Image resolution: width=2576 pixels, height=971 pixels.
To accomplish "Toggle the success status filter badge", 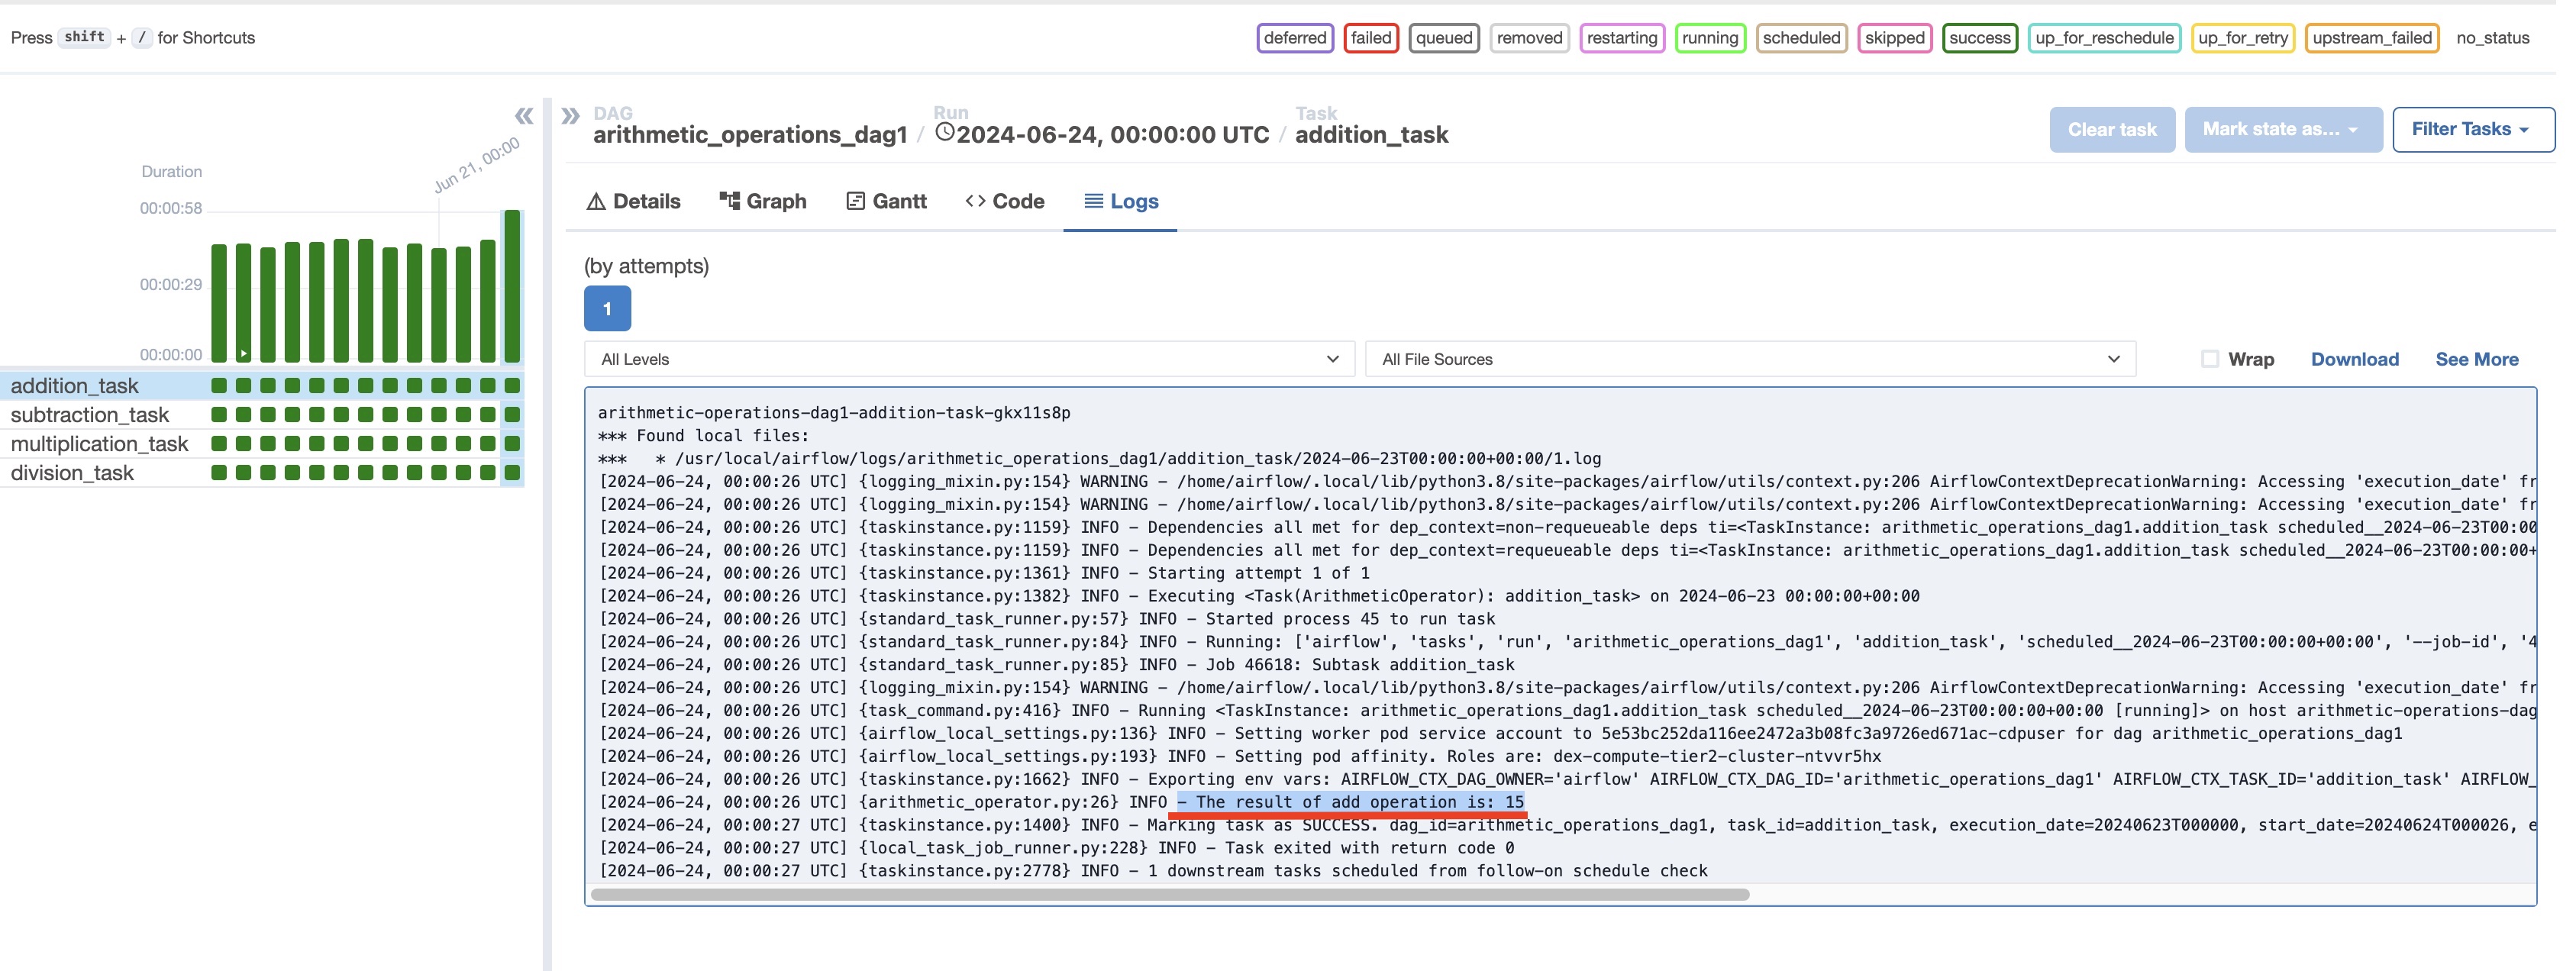I will [1979, 38].
